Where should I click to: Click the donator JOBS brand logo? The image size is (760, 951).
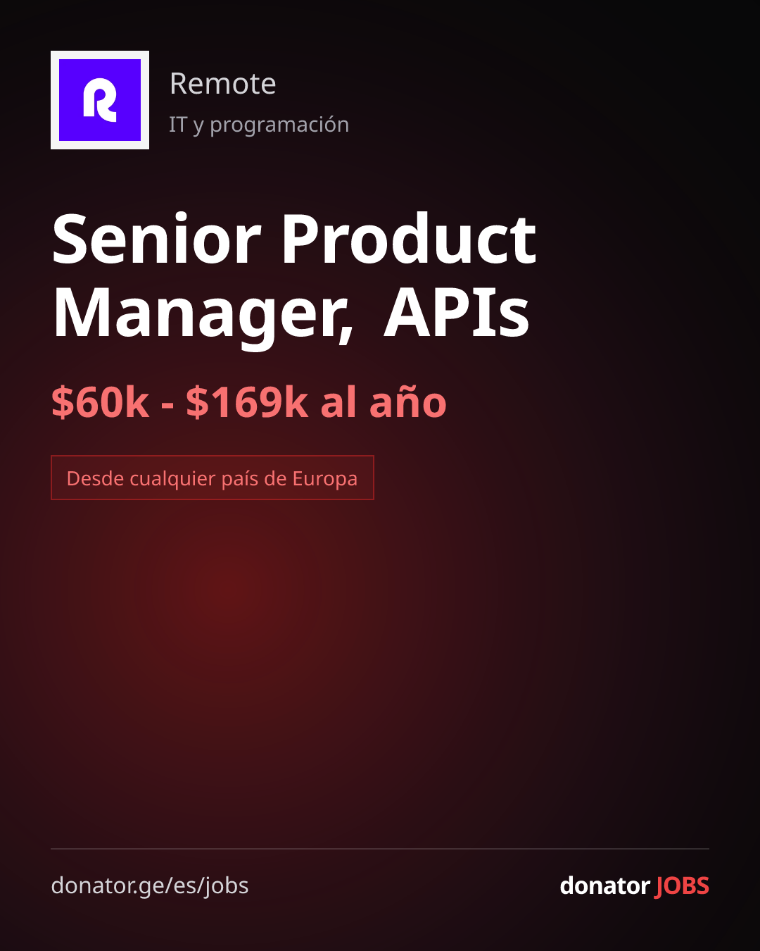pyautogui.click(x=634, y=885)
